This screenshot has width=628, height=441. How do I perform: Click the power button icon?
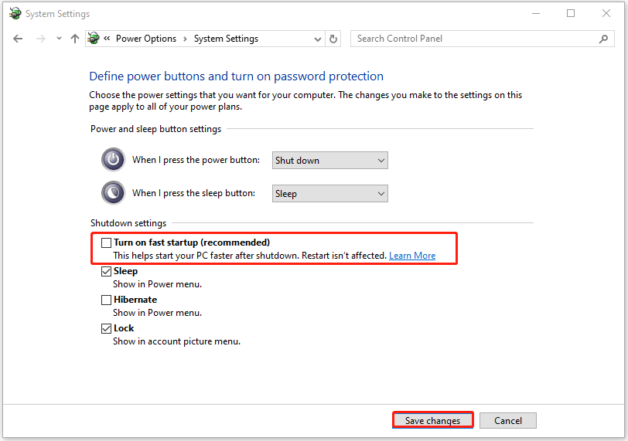(x=113, y=160)
